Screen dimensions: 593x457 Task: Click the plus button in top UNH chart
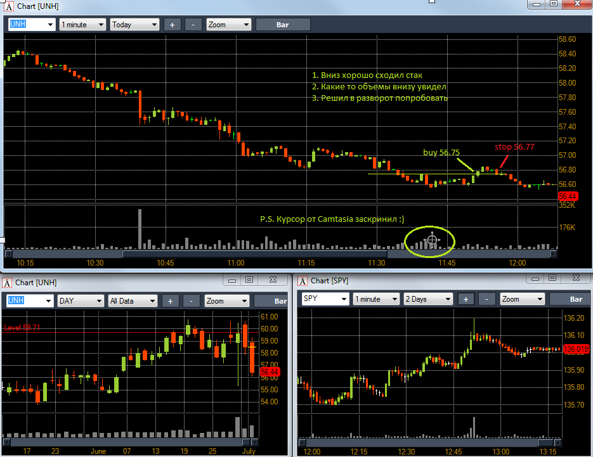[x=172, y=25]
